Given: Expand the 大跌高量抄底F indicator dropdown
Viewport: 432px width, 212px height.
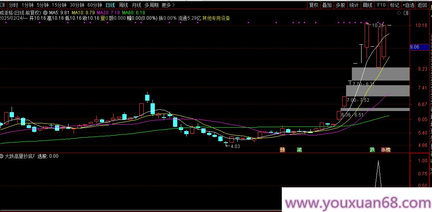Looking at the screenshot, I should [x=2, y=156].
